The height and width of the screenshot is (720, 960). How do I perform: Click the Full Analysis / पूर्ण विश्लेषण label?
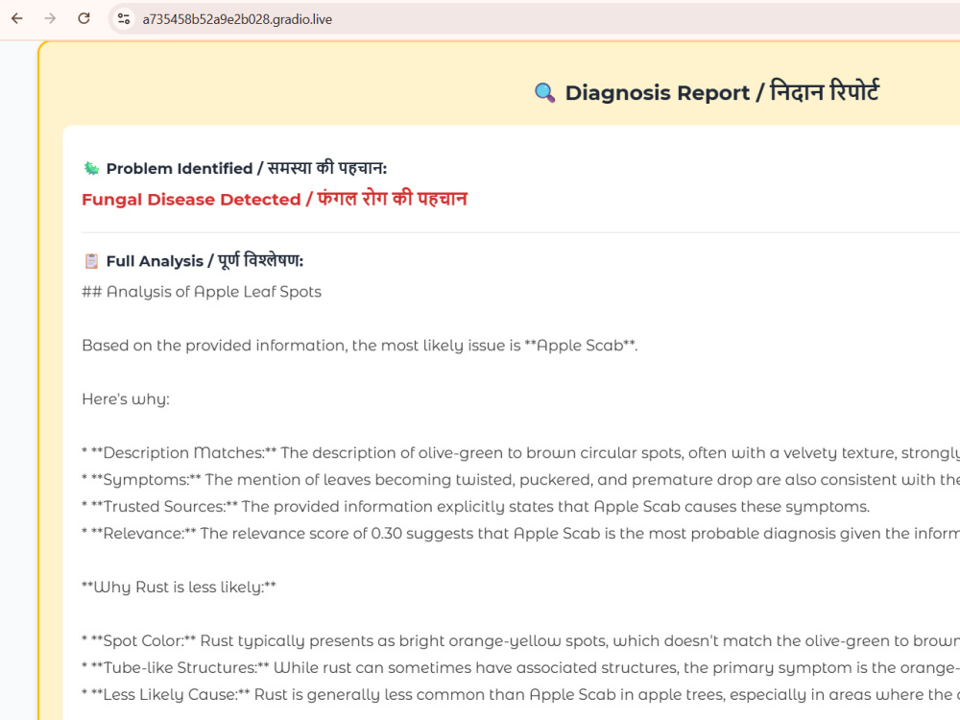(204, 261)
